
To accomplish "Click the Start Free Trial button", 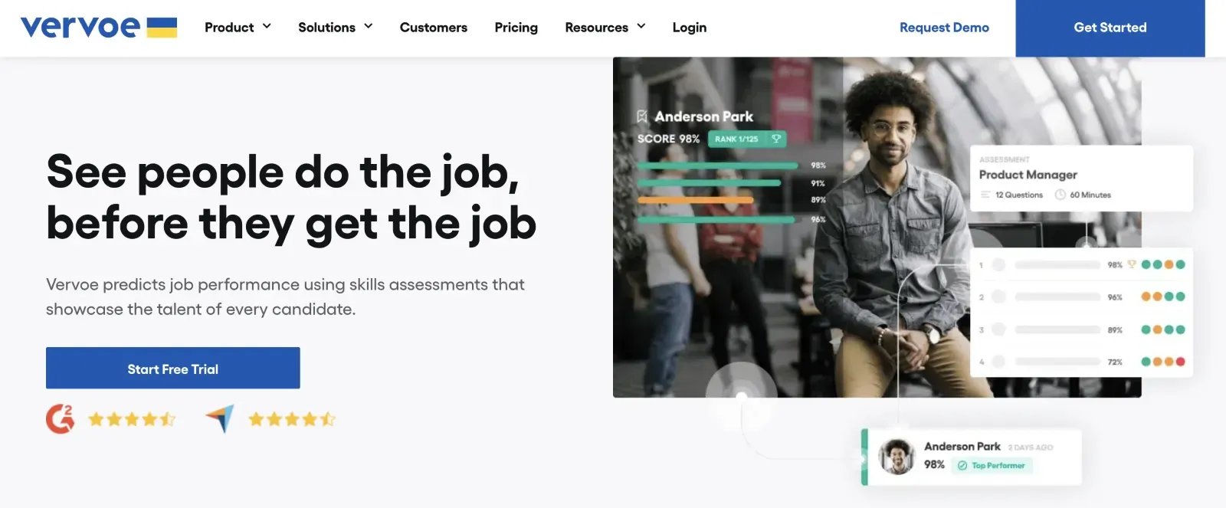I will pos(172,368).
